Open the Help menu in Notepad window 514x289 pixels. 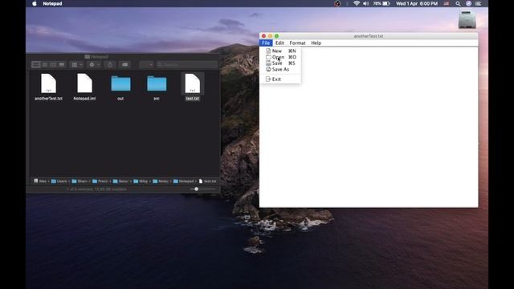point(316,43)
